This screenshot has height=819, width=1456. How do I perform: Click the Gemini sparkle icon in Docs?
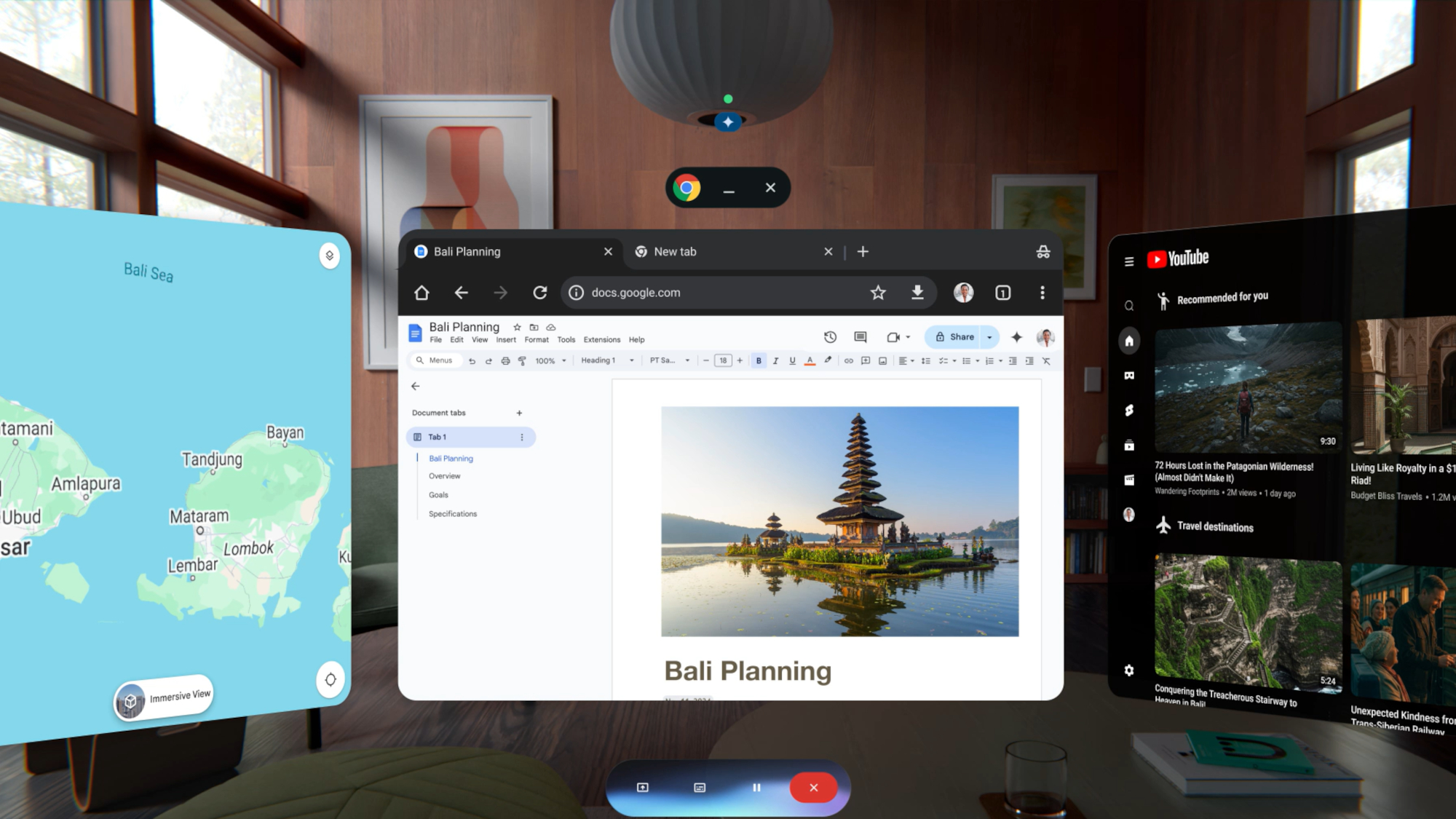(x=1017, y=337)
